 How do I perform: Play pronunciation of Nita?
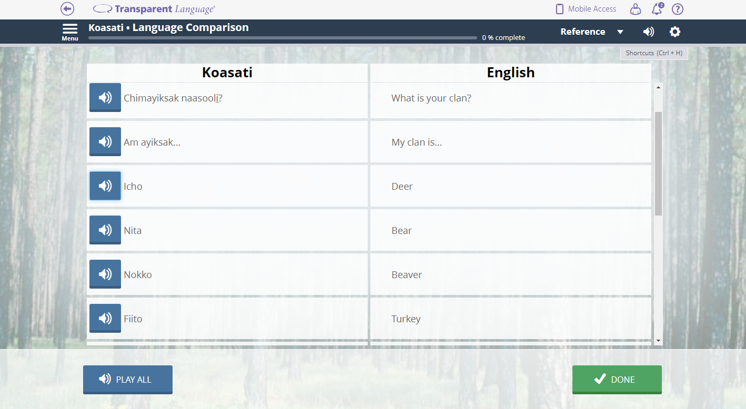[105, 230]
